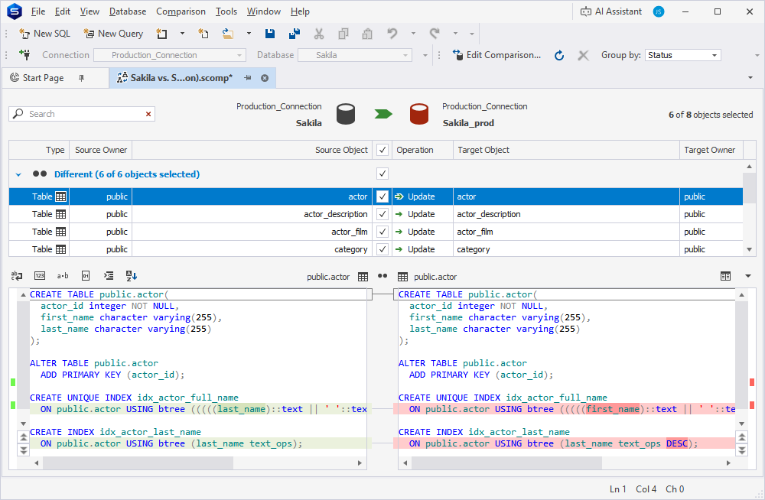The width and height of the screenshot is (765, 500).
Task: Toggle the header select-all checkbox
Action: 382,150
